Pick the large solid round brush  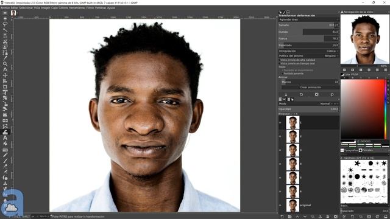point(357,176)
